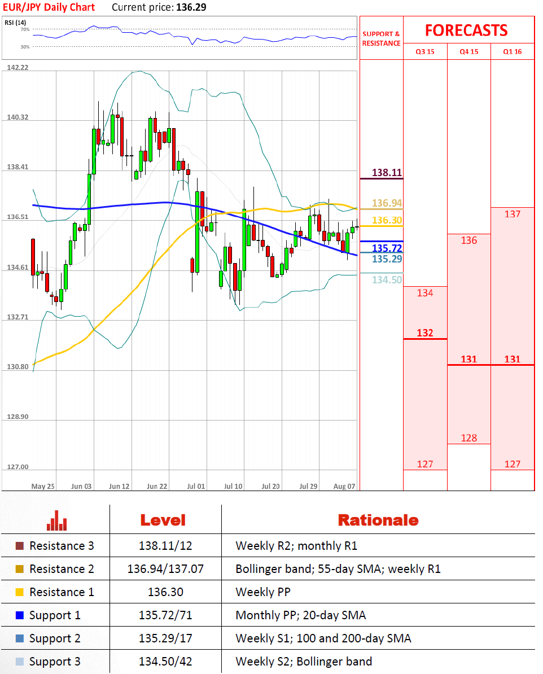Click the Support 2 row label

(55, 639)
